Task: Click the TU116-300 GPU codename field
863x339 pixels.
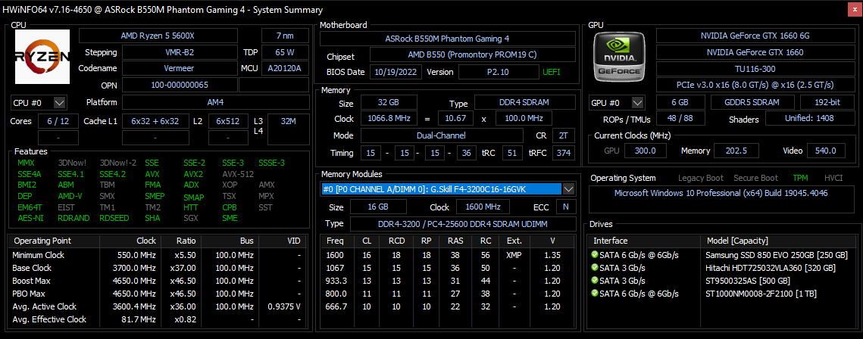Action: pos(755,69)
